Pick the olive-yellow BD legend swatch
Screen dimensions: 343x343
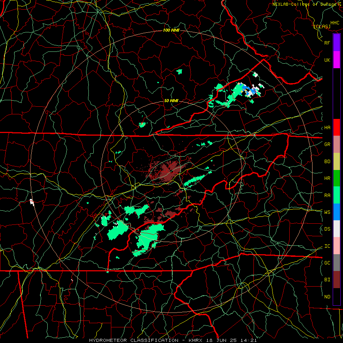point(337,162)
